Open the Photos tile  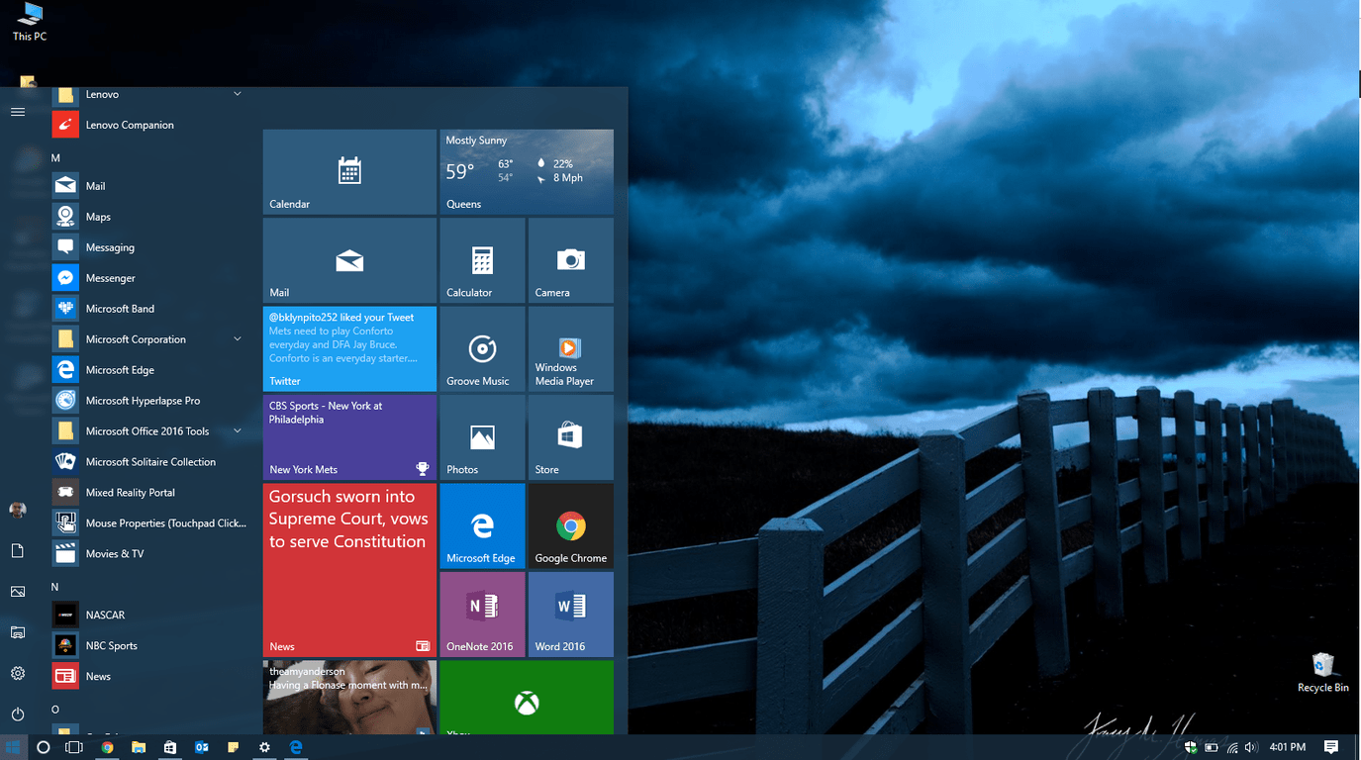(482, 437)
